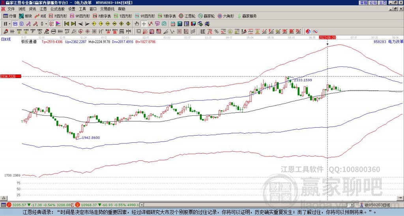This screenshot has width=404, height=216.
Task: Click the 日K线 chart label
Action: [x=6, y=39]
